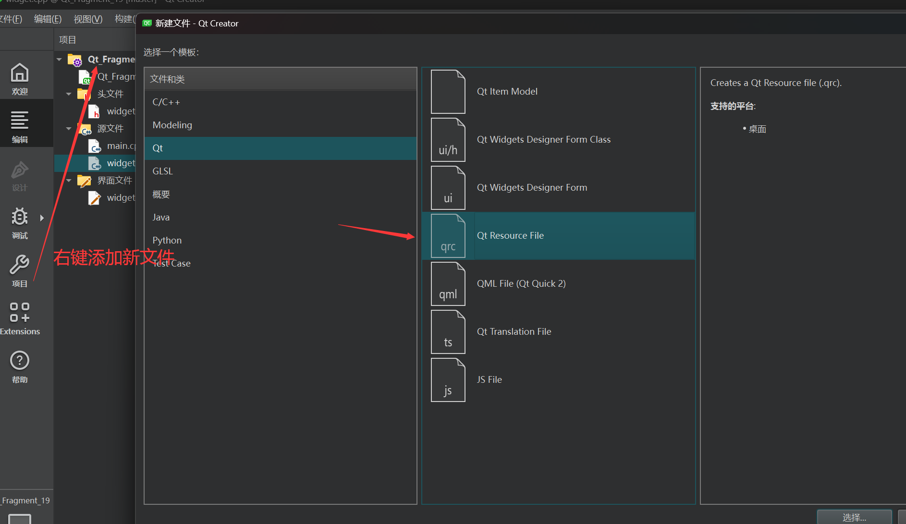Select the Modeling category
Viewport: 906px width, 524px height.
[281, 125]
